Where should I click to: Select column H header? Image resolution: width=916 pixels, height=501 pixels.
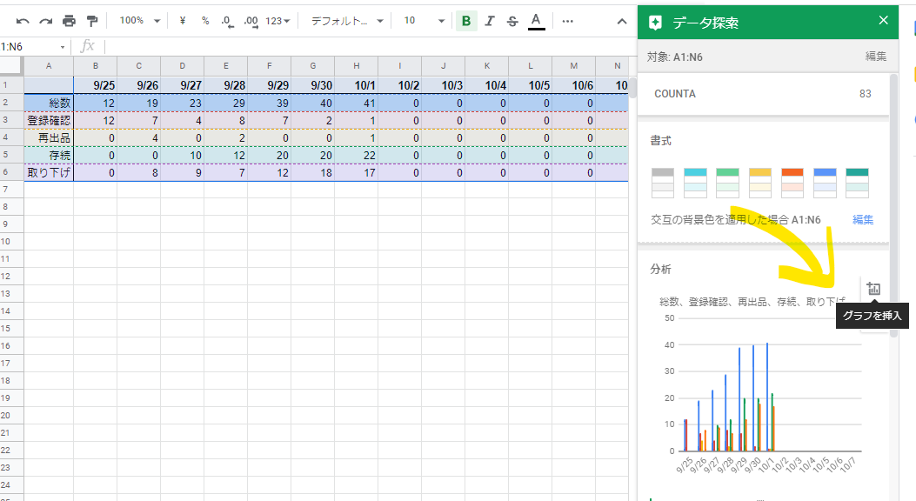pyautogui.click(x=357, y=66)
